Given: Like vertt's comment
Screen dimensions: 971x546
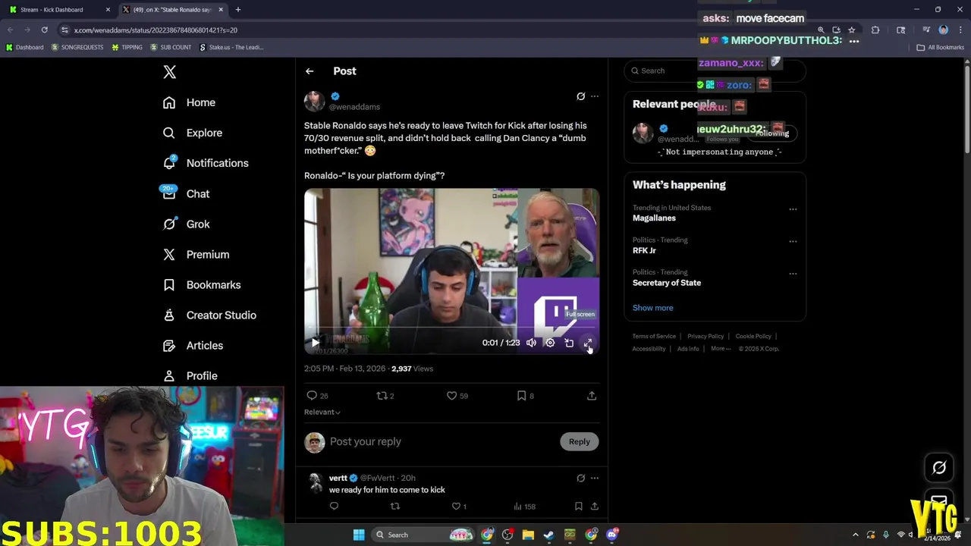Looking at the screenshot, I should point(459,506).
